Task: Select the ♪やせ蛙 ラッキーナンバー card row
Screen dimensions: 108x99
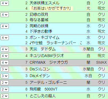Action: pyautogui.click(x=54, y=43)
